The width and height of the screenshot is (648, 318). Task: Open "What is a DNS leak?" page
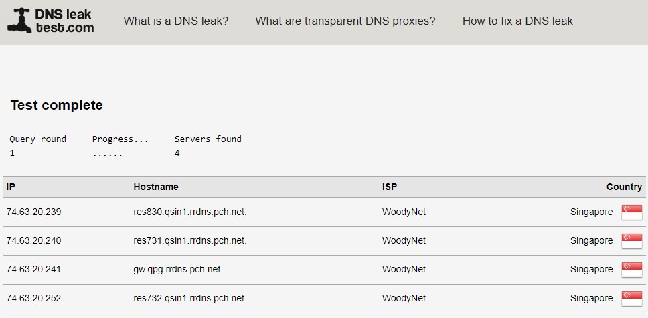[x=175, y=21]
